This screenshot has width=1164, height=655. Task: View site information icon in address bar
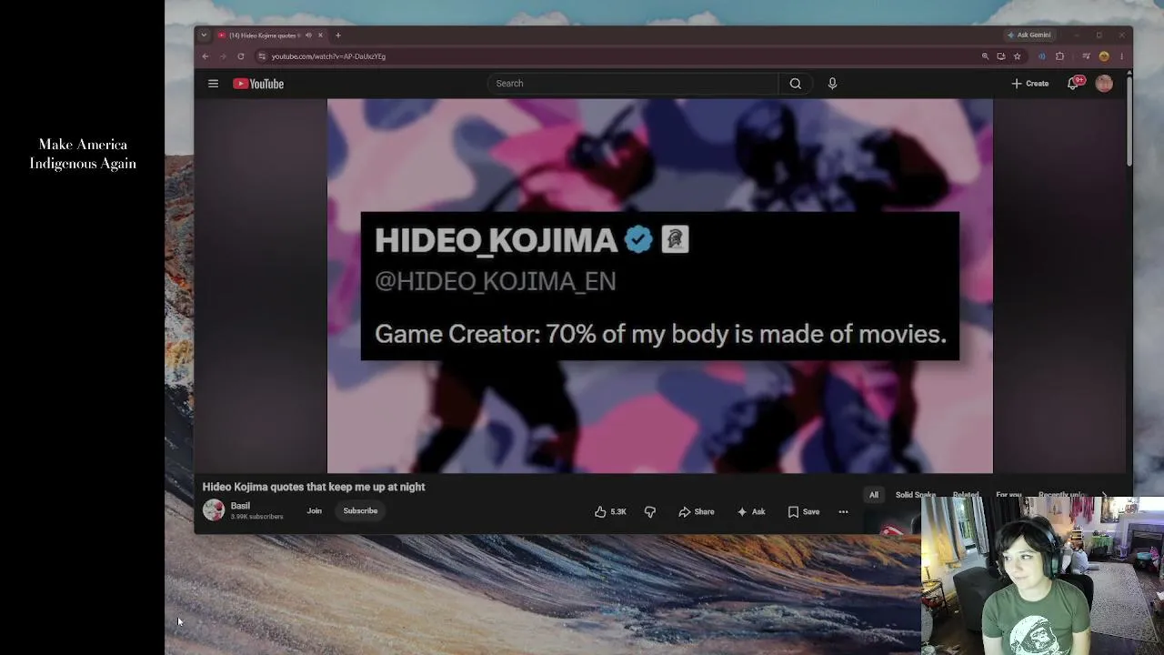click(x=262, y=56)
